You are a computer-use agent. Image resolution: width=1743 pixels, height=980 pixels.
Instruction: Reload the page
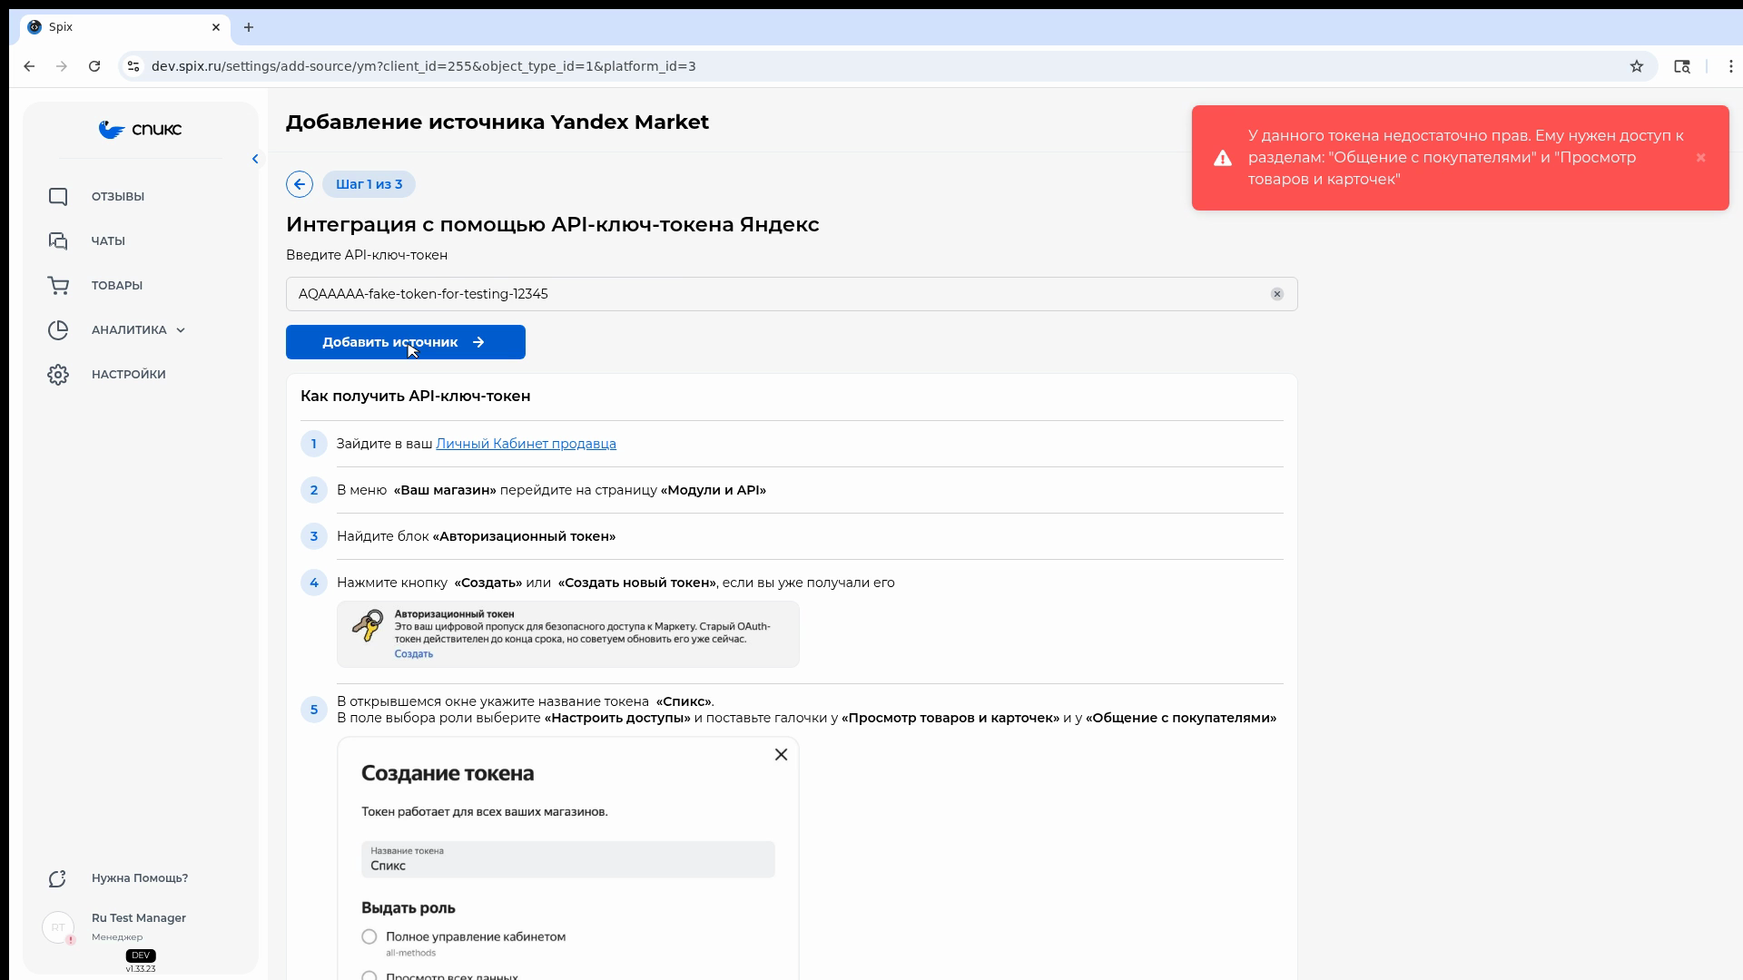point(94,66)
